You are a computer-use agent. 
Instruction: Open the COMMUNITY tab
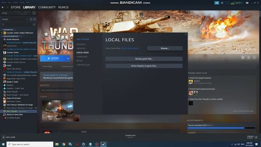tap(47, 7)
